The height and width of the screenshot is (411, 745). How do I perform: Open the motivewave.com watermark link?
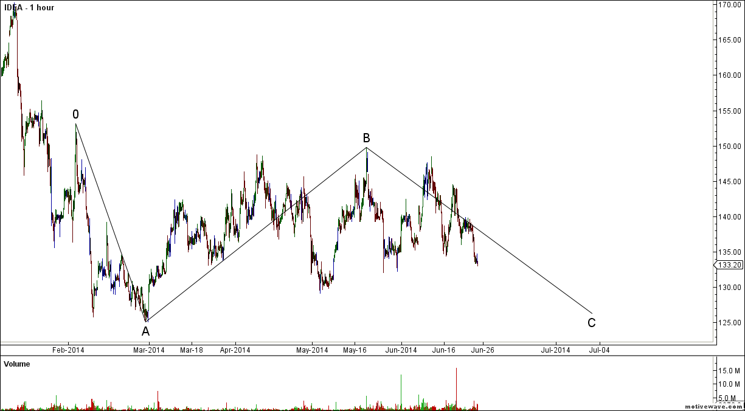pyautogui.click(x=714, y=406)
